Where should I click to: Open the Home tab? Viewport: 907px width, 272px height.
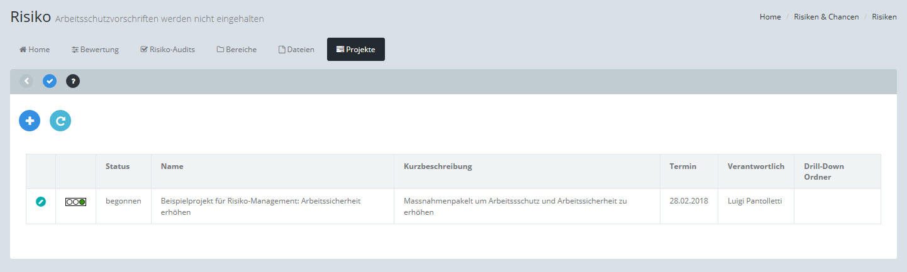tap(35, 50)
